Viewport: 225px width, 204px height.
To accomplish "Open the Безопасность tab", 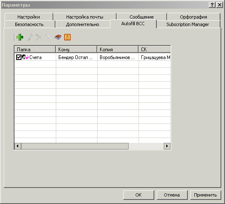I will 29,24.
